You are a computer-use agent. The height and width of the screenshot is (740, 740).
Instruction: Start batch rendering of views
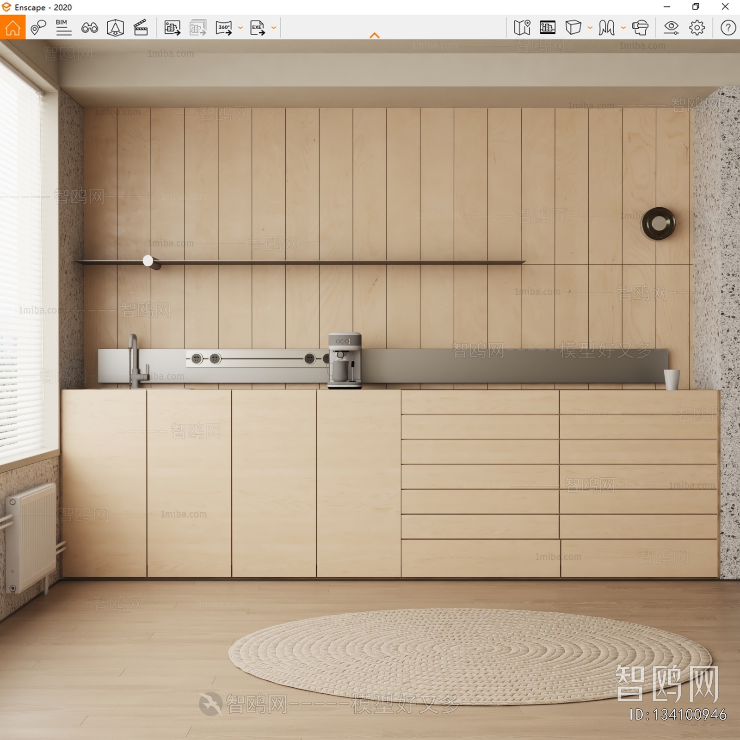tap(198, 28)
